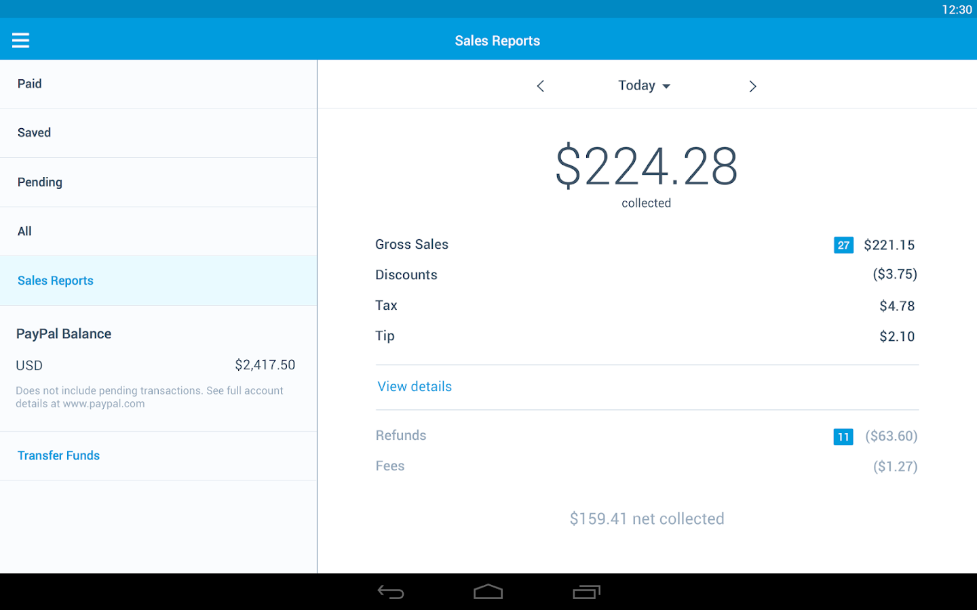Click the $224.28 collected total

(647, 167)
